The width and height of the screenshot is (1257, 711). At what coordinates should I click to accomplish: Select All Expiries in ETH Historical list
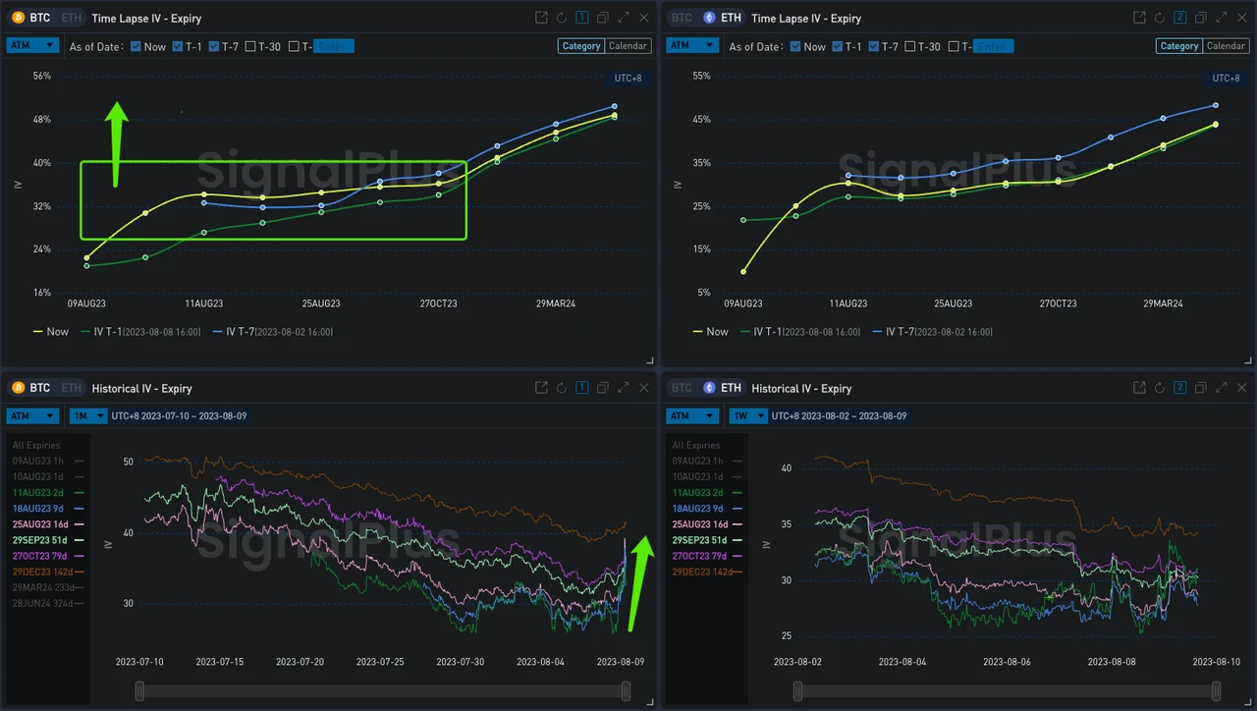[696, 445]
